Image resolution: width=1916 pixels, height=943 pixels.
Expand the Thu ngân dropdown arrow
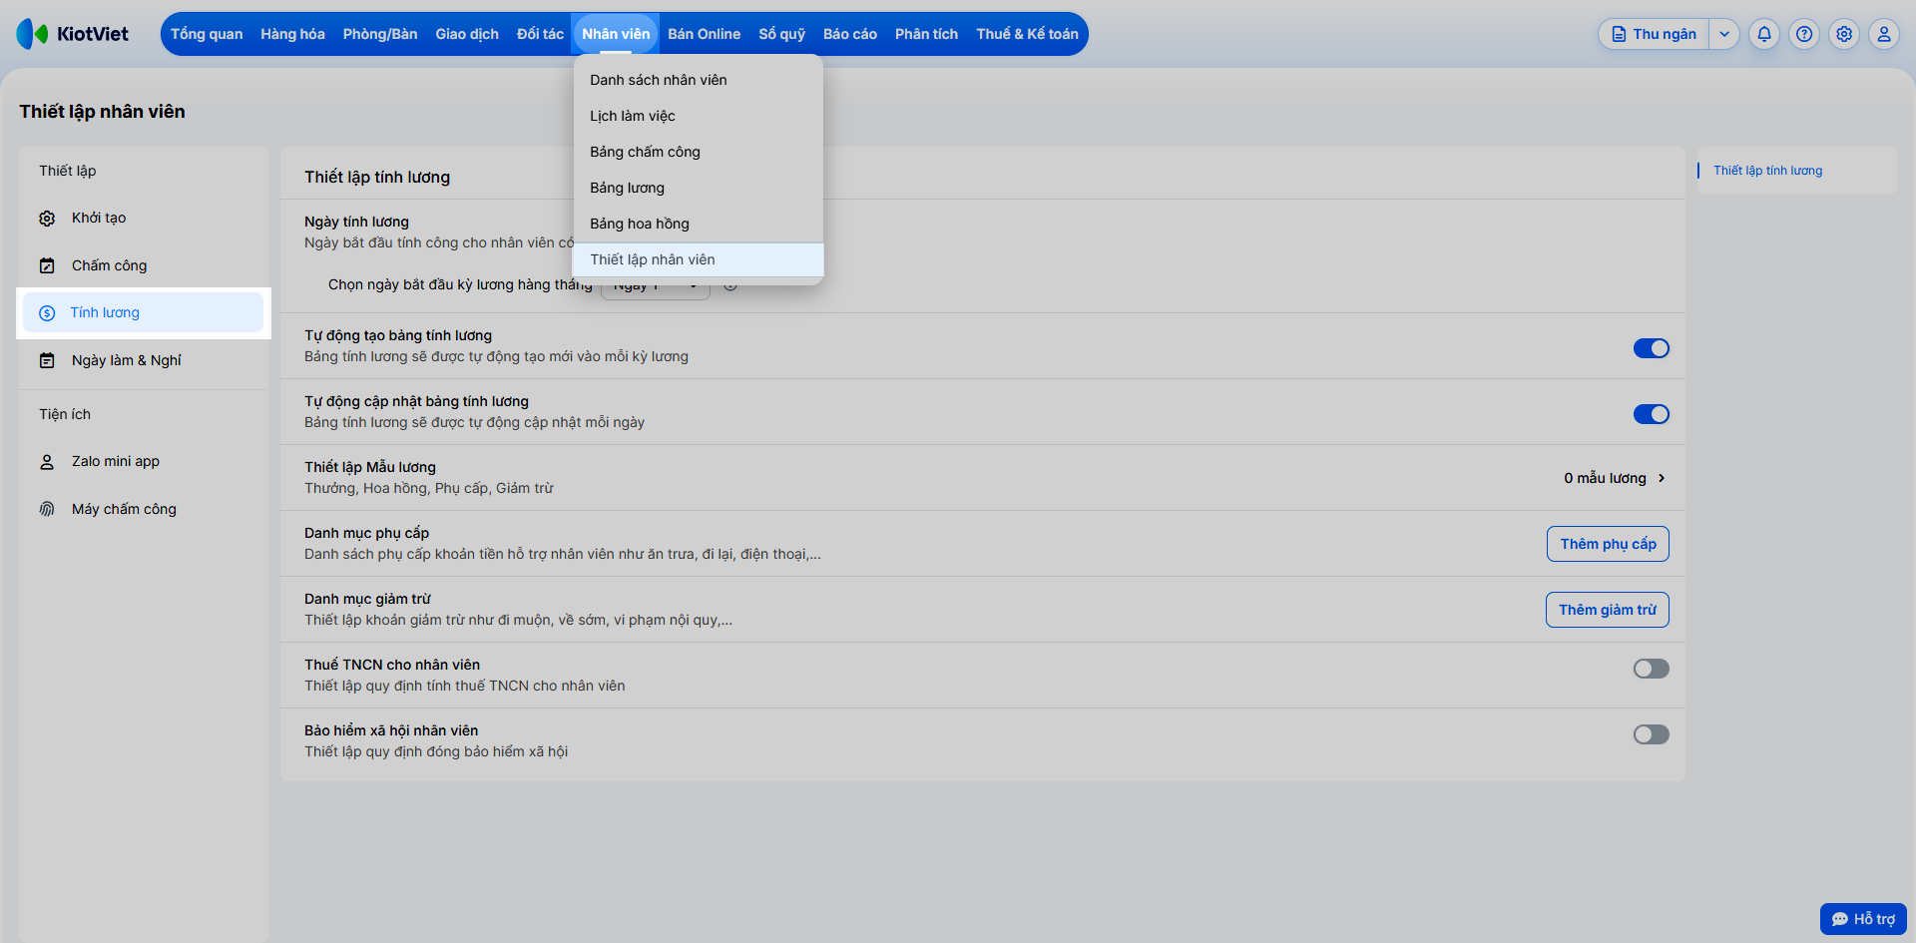1724,34
